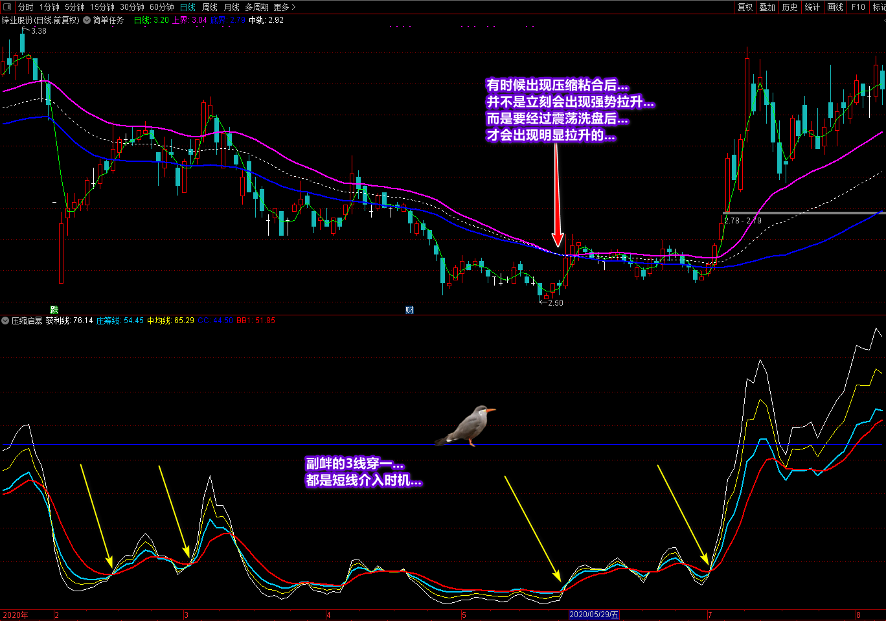The height and width of the screenshot is (621, 886).
Task: Select the 多周期 multi-period view
Action: (x=256, y=7)
